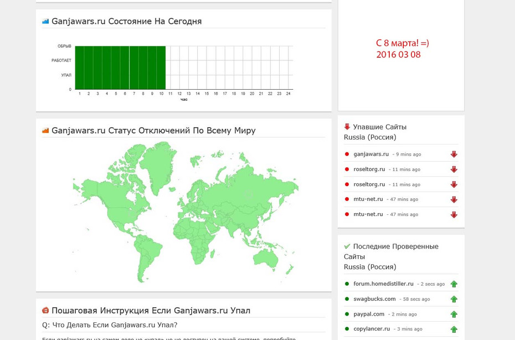515x340 pixels.
Task: Click Australia on the world outage map
Action: pyautogui.click(x=266, y=258)
